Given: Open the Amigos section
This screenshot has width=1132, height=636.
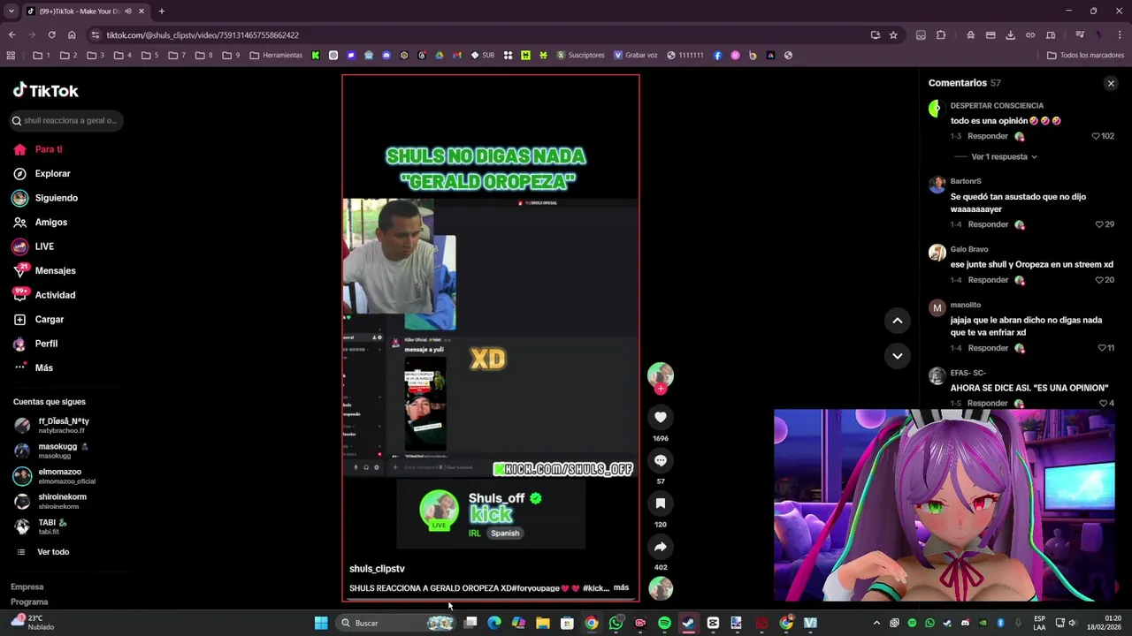Looking at the screenshot, I should pos(50,223).
